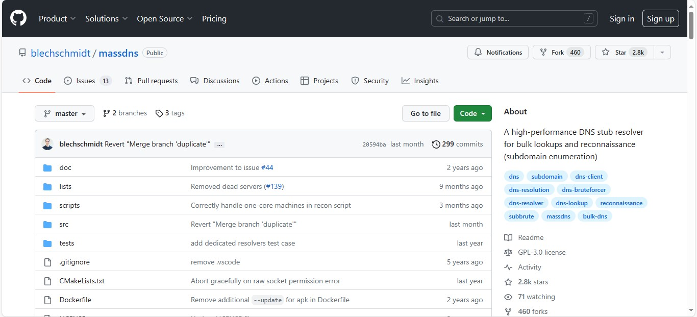Open the 20594ba commit hash
Viewport: 697px width, 317px height.
tap(374, 144)
